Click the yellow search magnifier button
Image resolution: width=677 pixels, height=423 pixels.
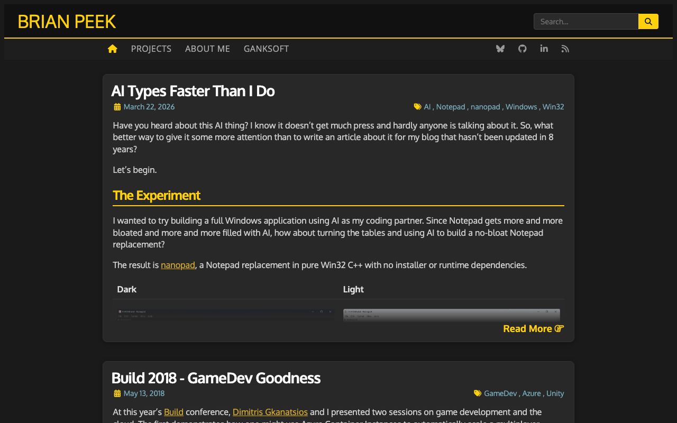click(648, 22)
